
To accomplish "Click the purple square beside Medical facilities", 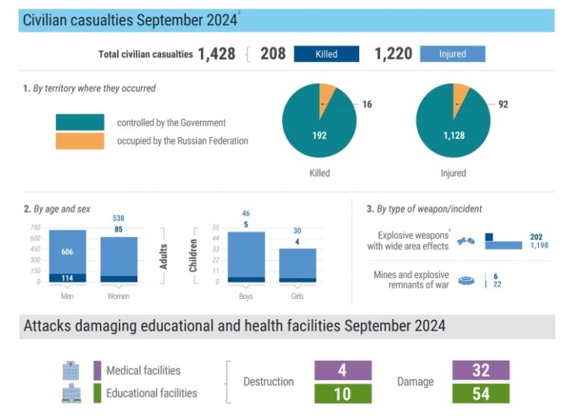I will (98, 370).
